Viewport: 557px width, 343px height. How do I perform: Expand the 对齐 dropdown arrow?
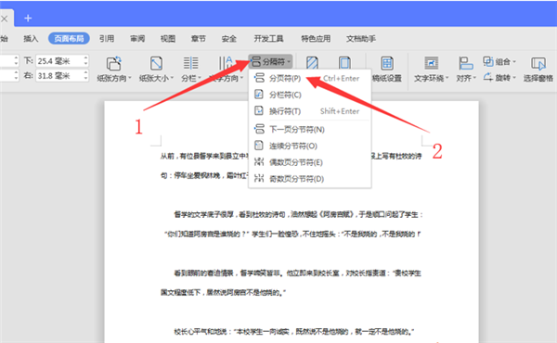pos(474,79)
